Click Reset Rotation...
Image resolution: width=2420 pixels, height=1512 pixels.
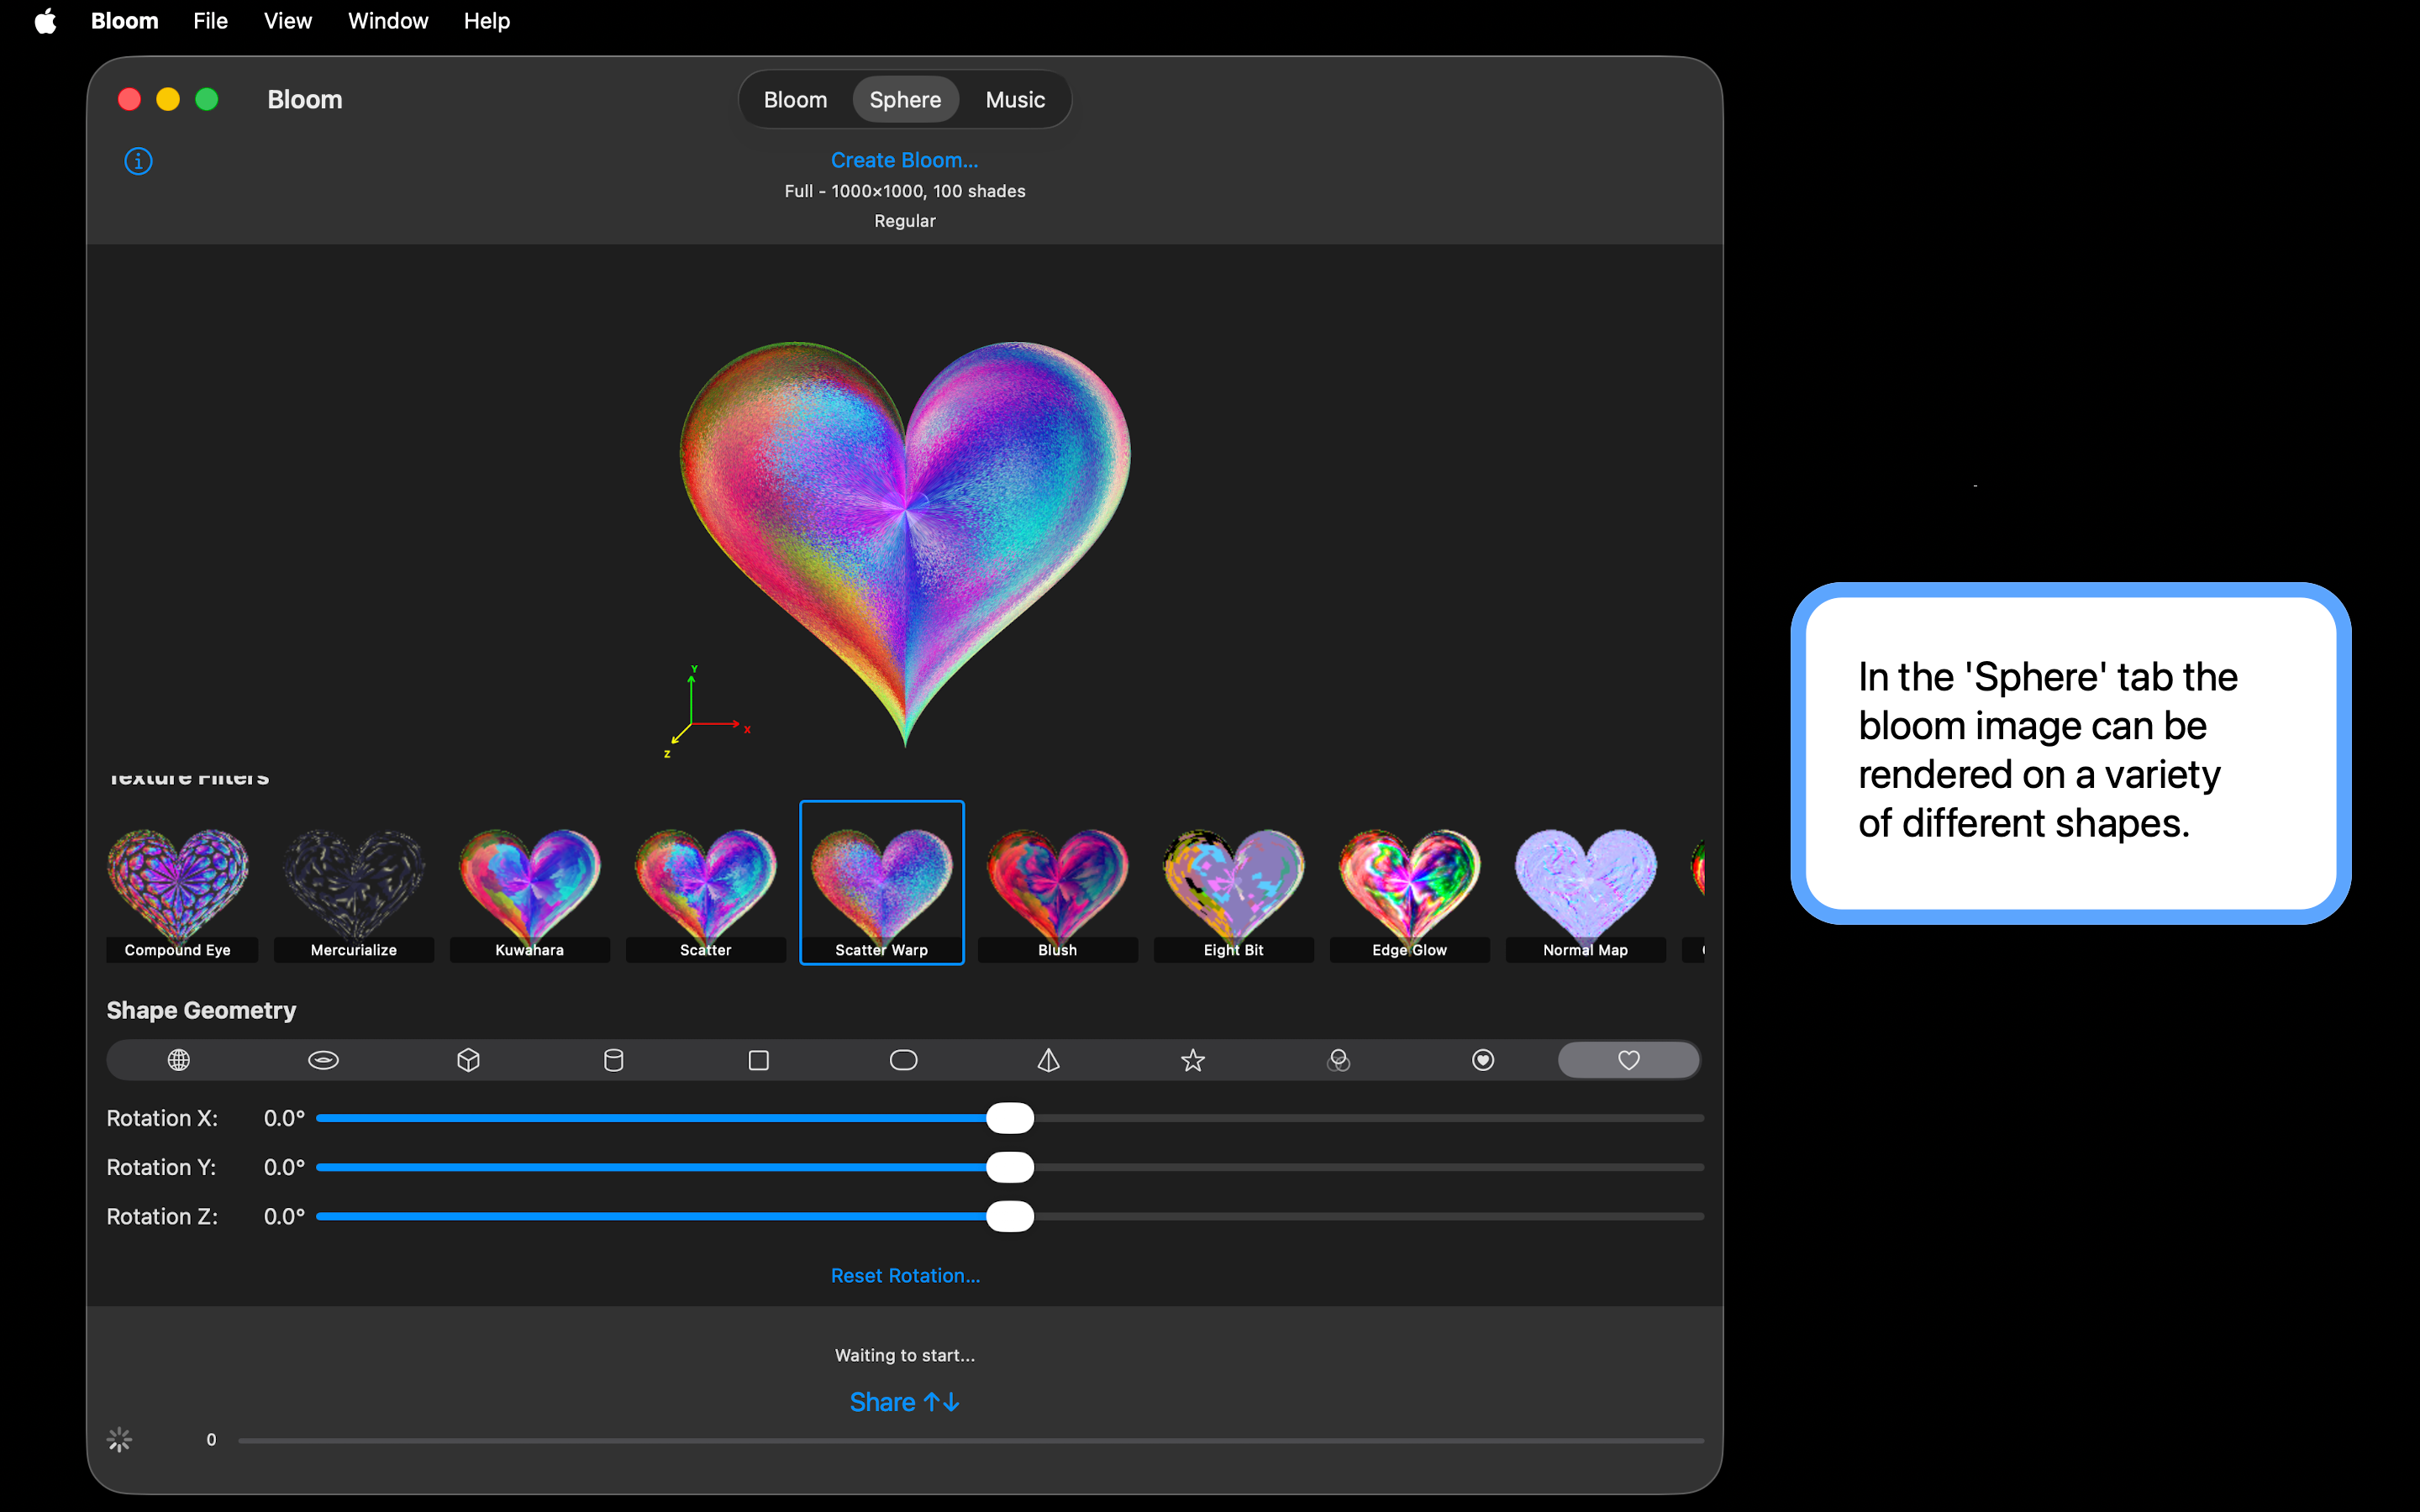[905, 1276]
